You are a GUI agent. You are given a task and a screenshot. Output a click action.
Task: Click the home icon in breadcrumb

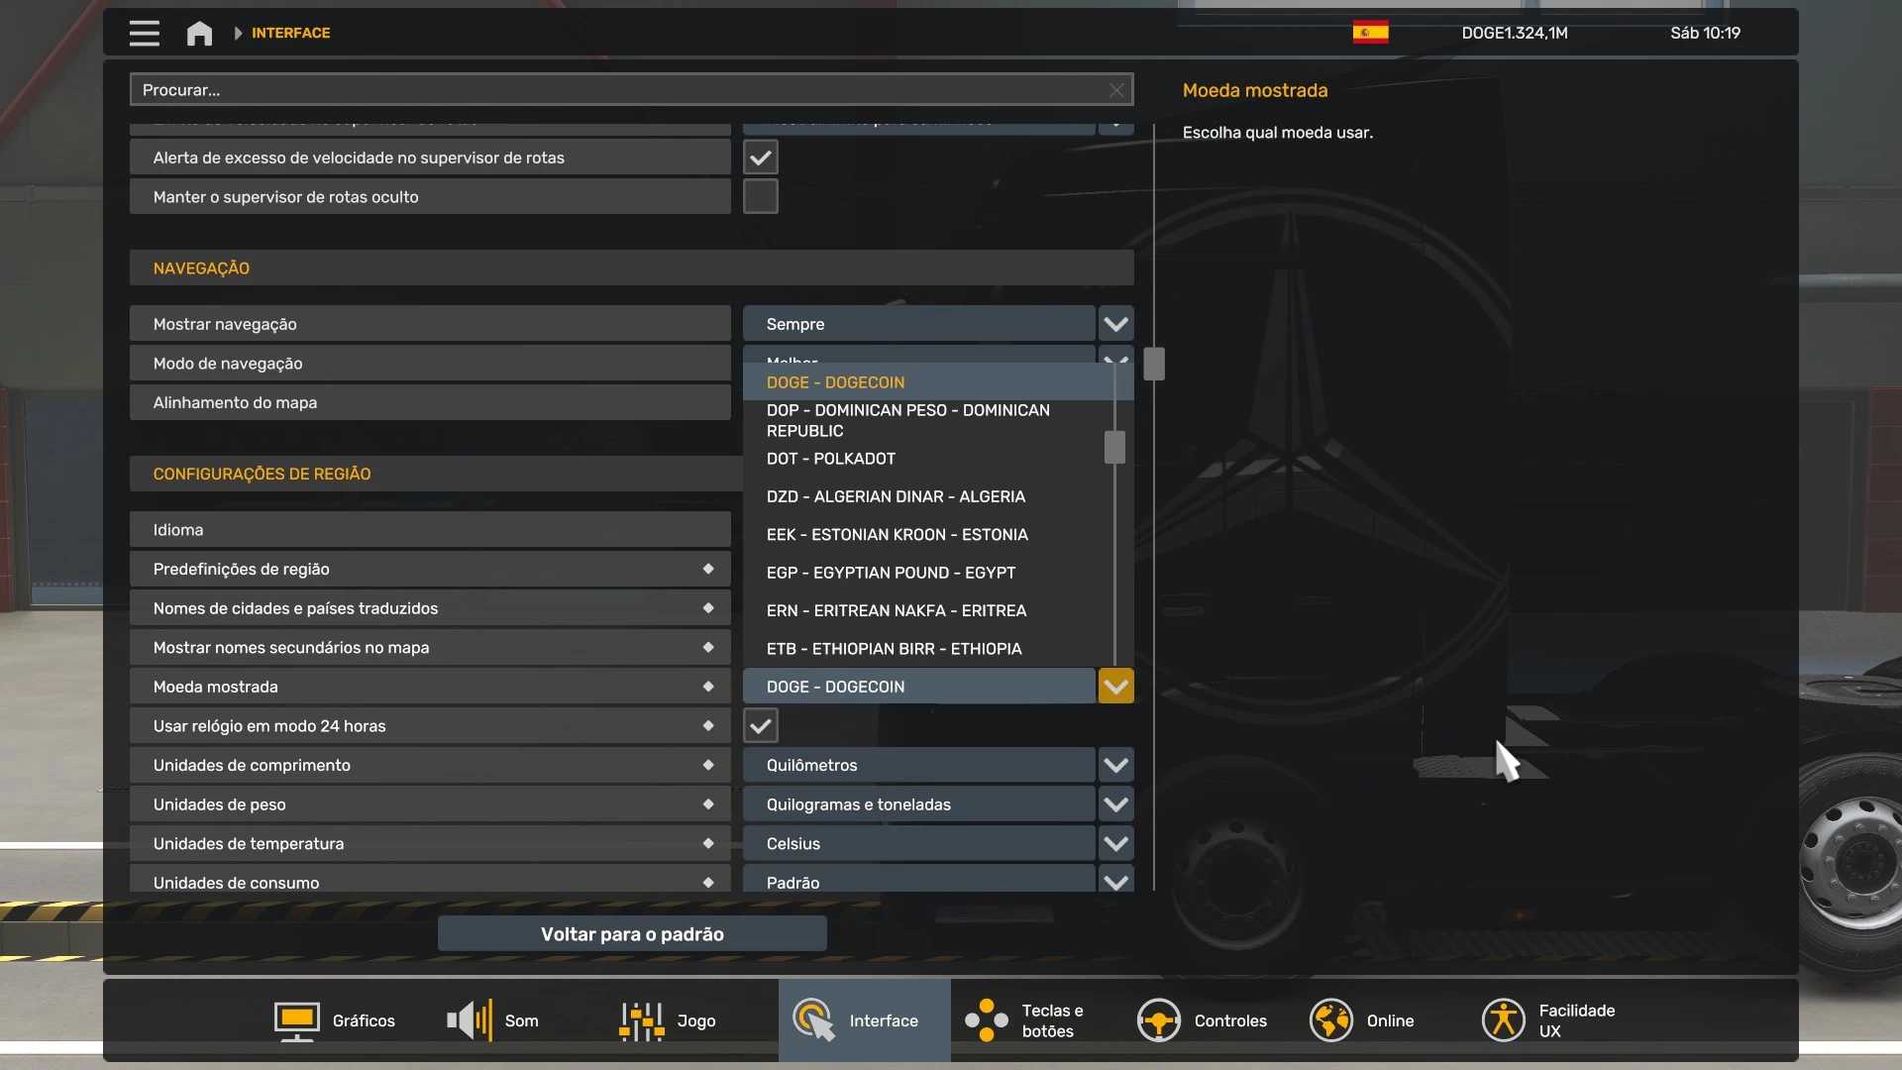(199, 33)
